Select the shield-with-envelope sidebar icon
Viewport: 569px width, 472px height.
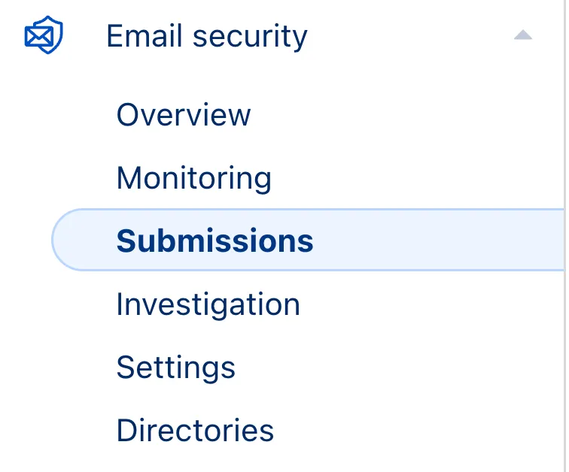pos(43,35)
